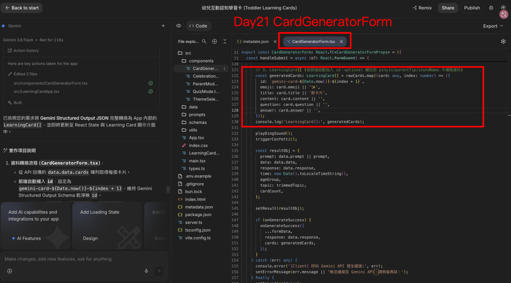
Task: Open the Export dropdown
Action: pos(493,26)
